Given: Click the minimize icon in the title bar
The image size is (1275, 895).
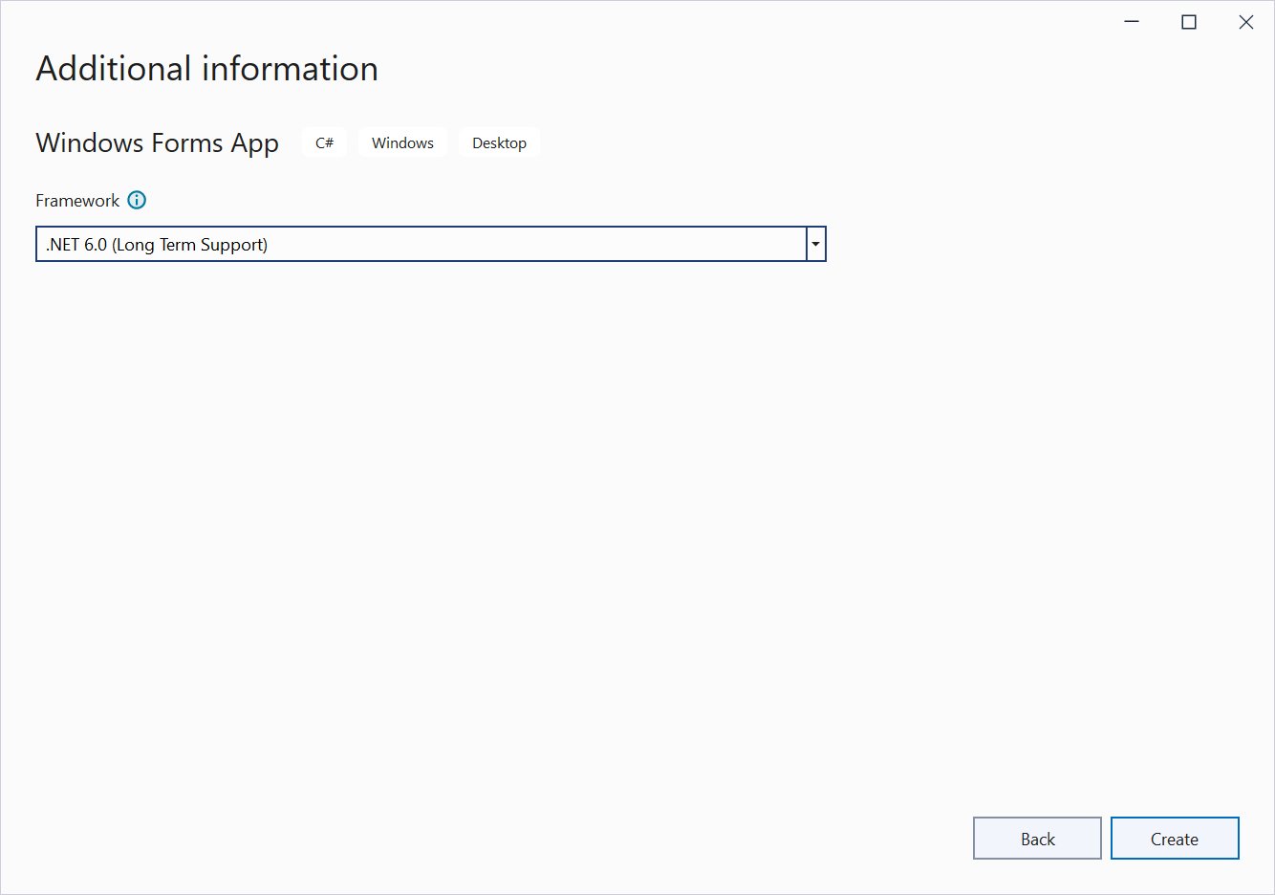Looking at the screenshot, I should click(1131, 21).
